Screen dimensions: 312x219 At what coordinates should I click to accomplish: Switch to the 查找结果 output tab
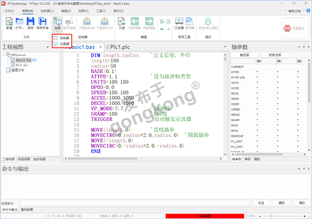pyautogui.click(x=27, y=210)
